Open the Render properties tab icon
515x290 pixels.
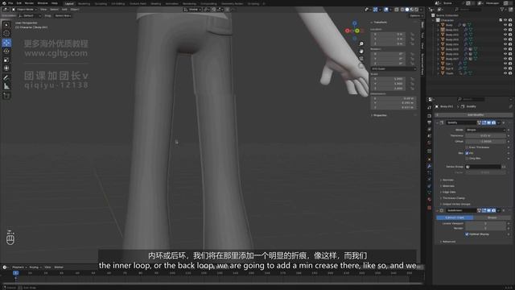click(x=429, y=116)
